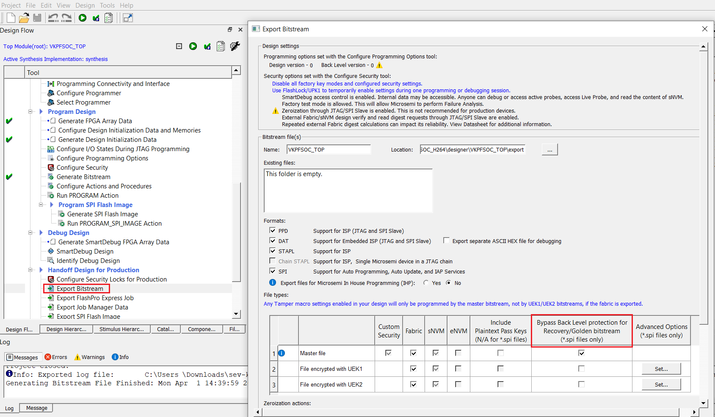The height and width of the screenshot is (417, 715).
Task: Click the Design Flow run-with-checkmark icon
Action: 207,46
